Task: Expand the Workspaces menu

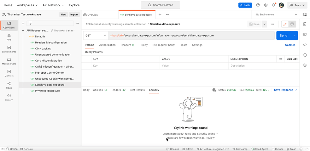Action: tap(27, 5)
